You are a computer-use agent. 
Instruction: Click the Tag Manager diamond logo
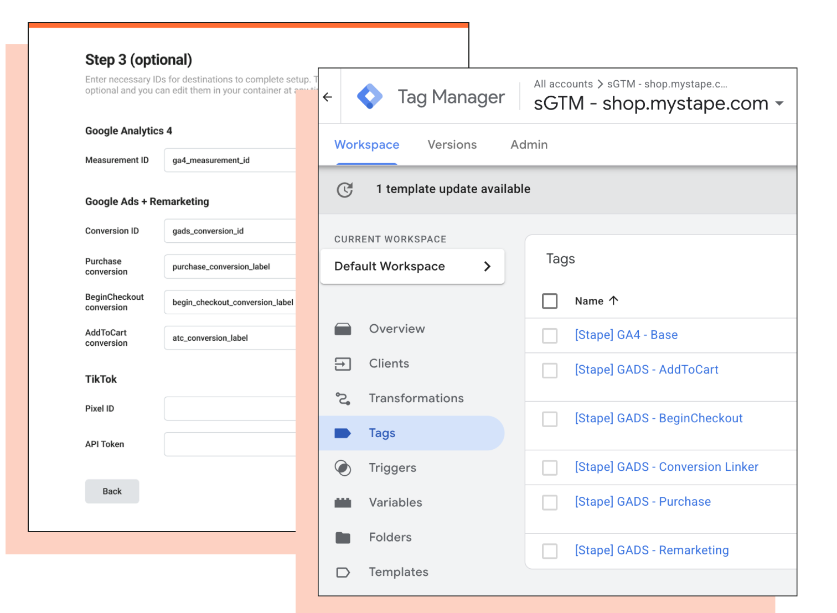pos(370,97)
